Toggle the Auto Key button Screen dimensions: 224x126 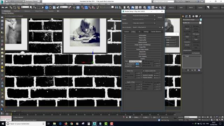coord(181,117)
